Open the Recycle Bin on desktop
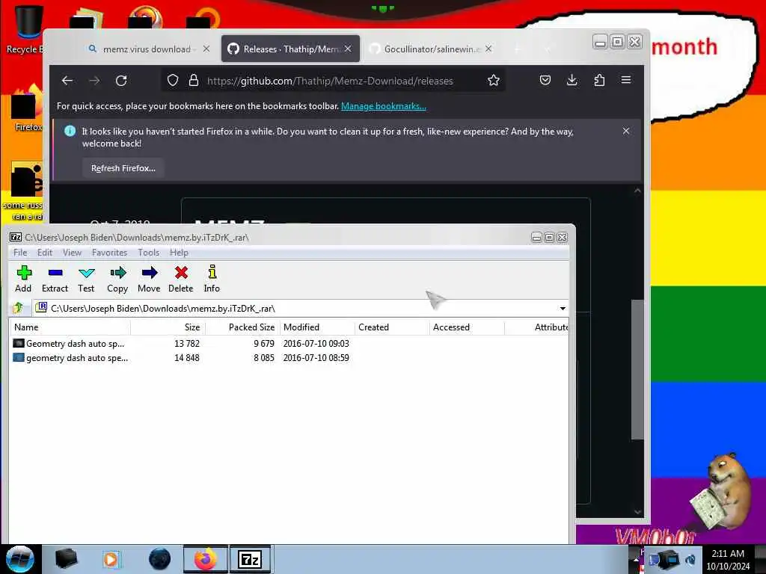 [x=27, y=28]
